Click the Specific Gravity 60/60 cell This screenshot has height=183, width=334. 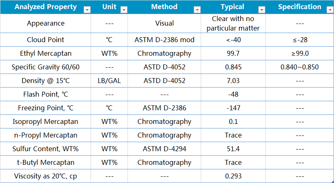coord(46,67)
